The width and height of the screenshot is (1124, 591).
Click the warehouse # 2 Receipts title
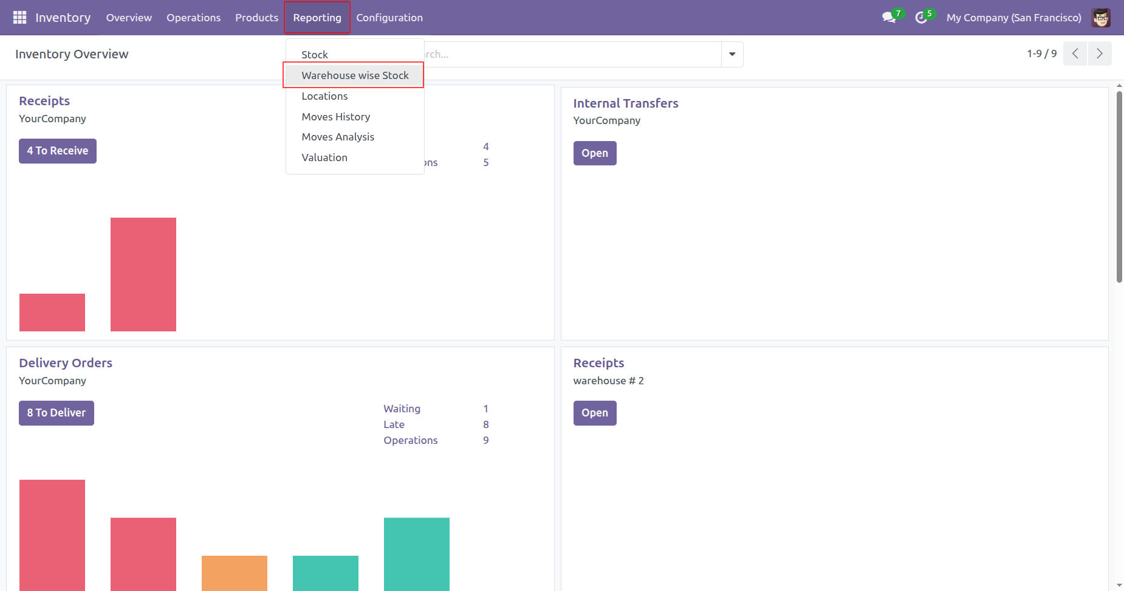598,363
